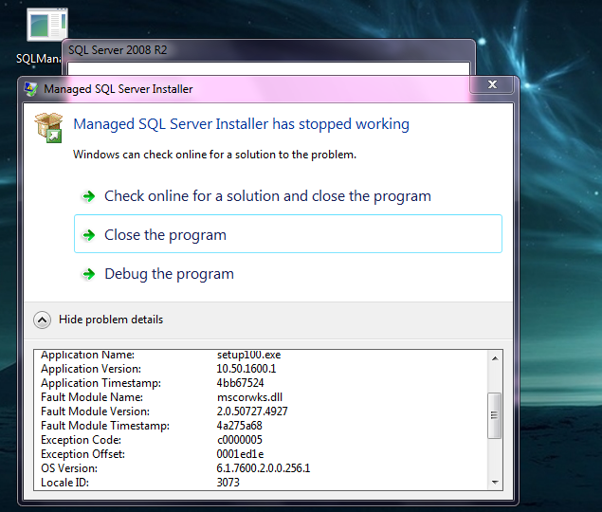The width and height of the screenshot is (602, 512).
Task: Select the 6.1.7600.2.0.0.256.1 OS version value
Action: tap(264, 468)
